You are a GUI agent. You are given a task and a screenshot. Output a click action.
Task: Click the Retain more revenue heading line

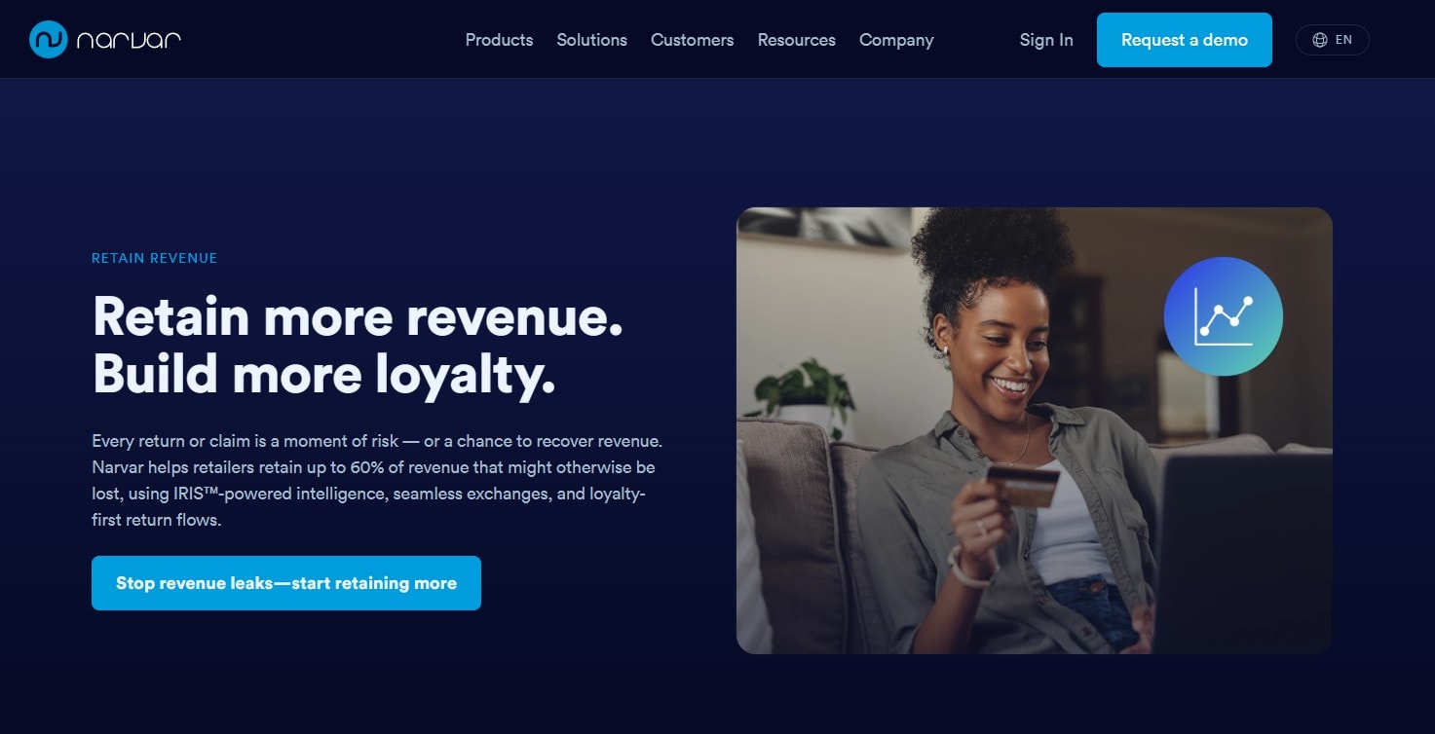click(x=358, y=315)
